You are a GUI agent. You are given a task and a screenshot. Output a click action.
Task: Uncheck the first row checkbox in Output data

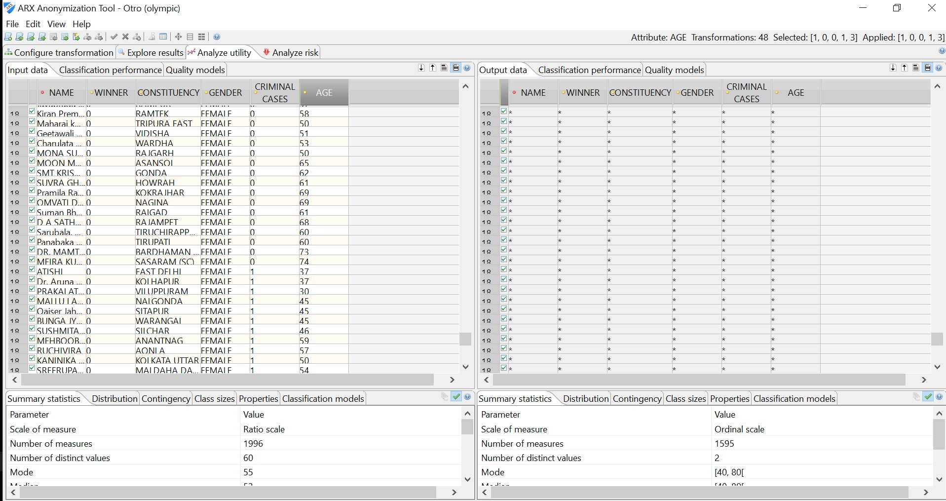(x=503, y=112)
